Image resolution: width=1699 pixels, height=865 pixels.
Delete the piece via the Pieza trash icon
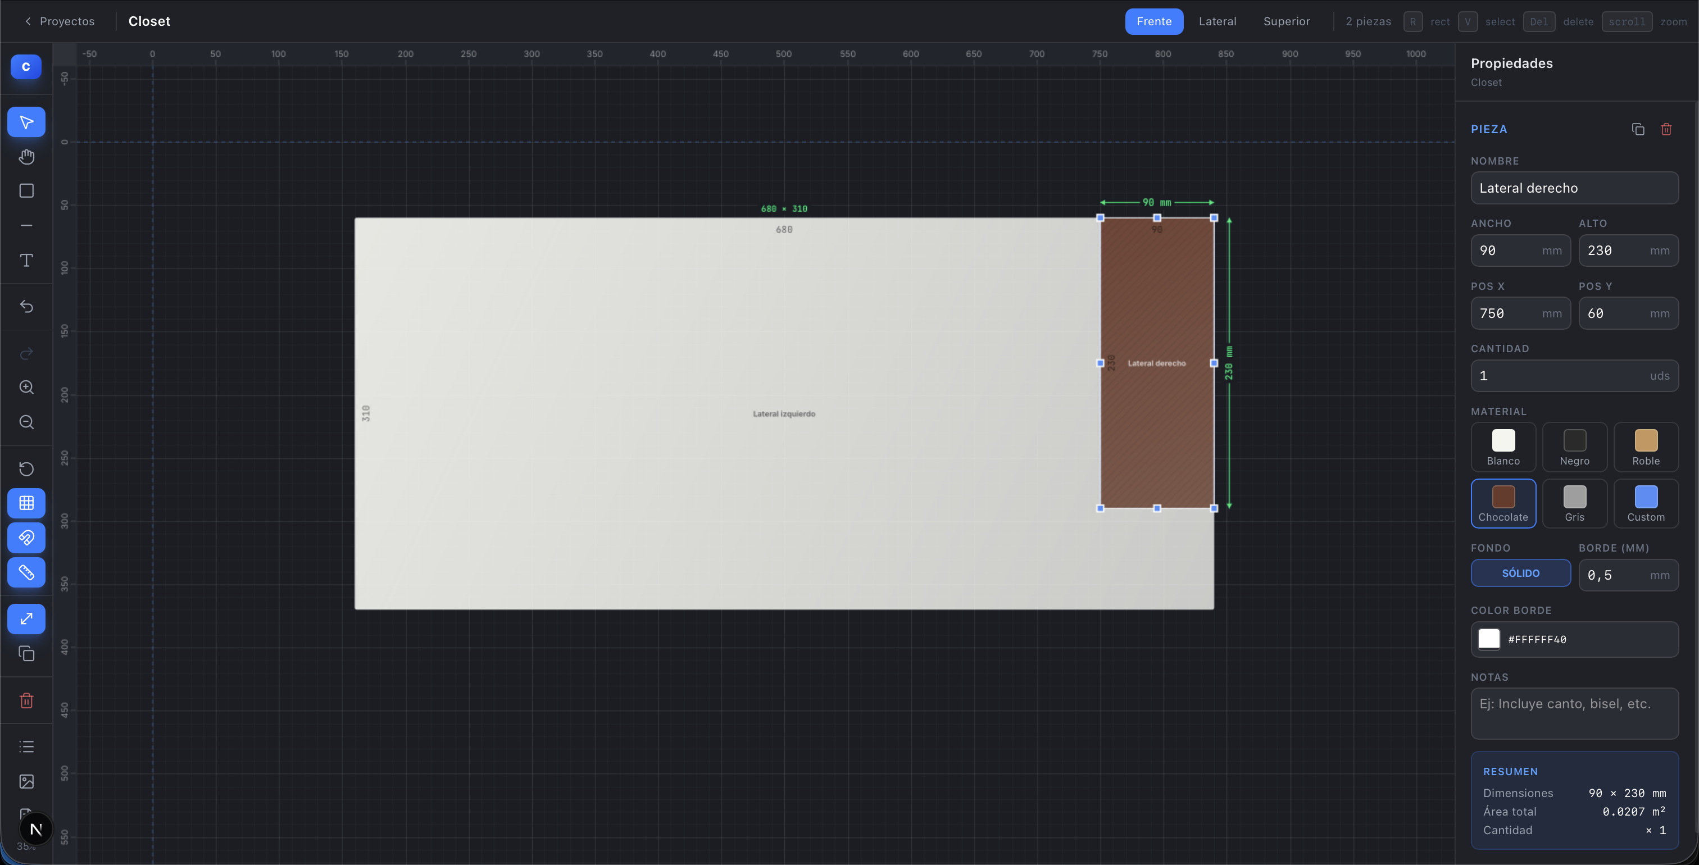click(1666, 129)
